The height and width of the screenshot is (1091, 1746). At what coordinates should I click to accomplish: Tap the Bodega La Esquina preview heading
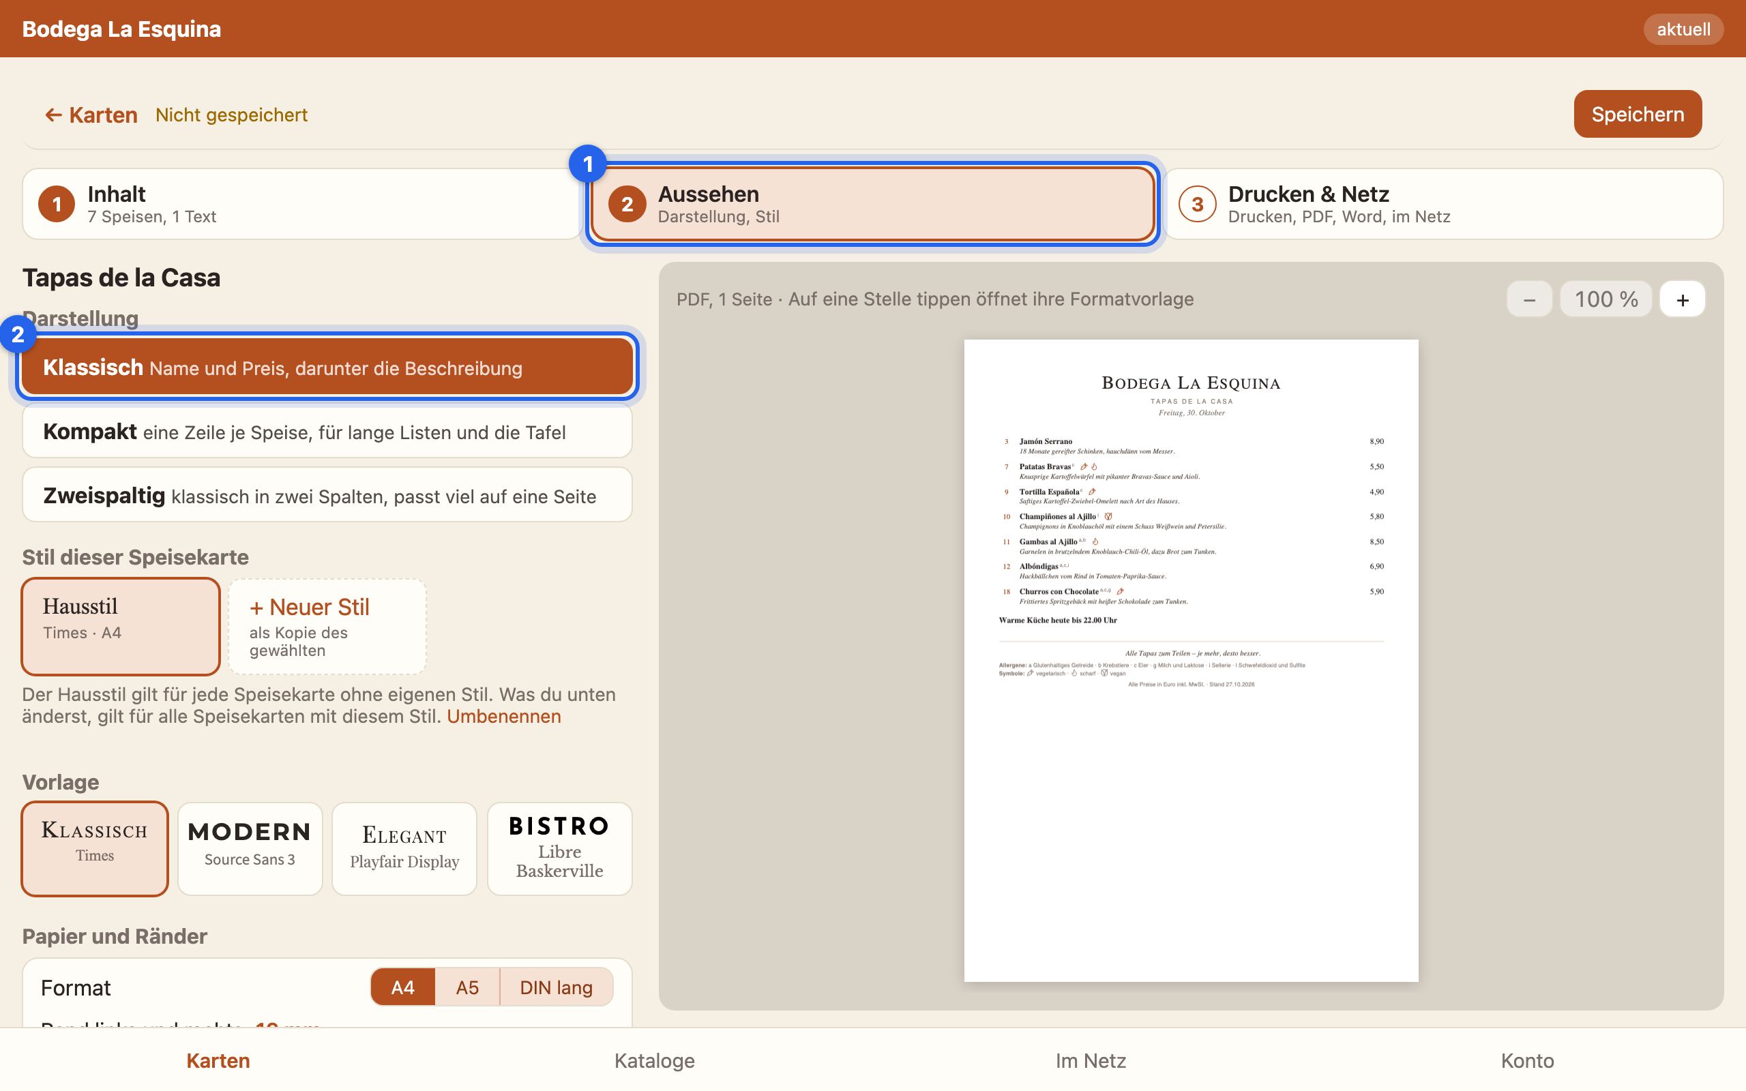tap(1190, 383)
